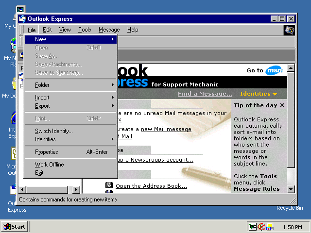Click the arrow next to Identities menu item
Viewport: 311px width, 233px height.
[x=113, y=139]
